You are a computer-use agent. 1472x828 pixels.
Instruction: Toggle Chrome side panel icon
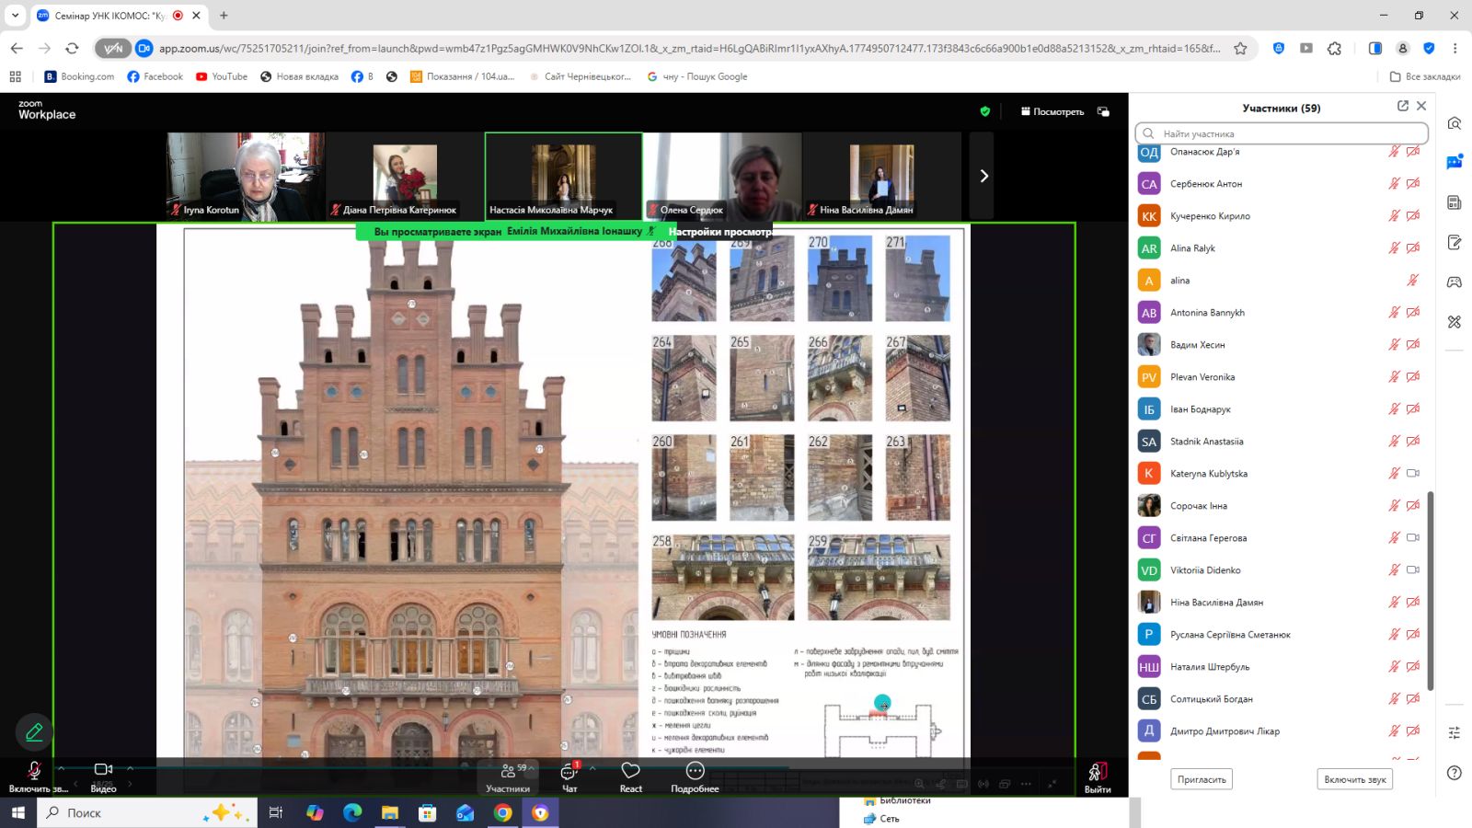(x=1374, y=48)
